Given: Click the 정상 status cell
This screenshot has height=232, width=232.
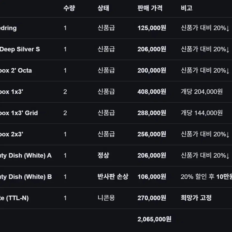Looking at the screenshot, I should point(103,155).
